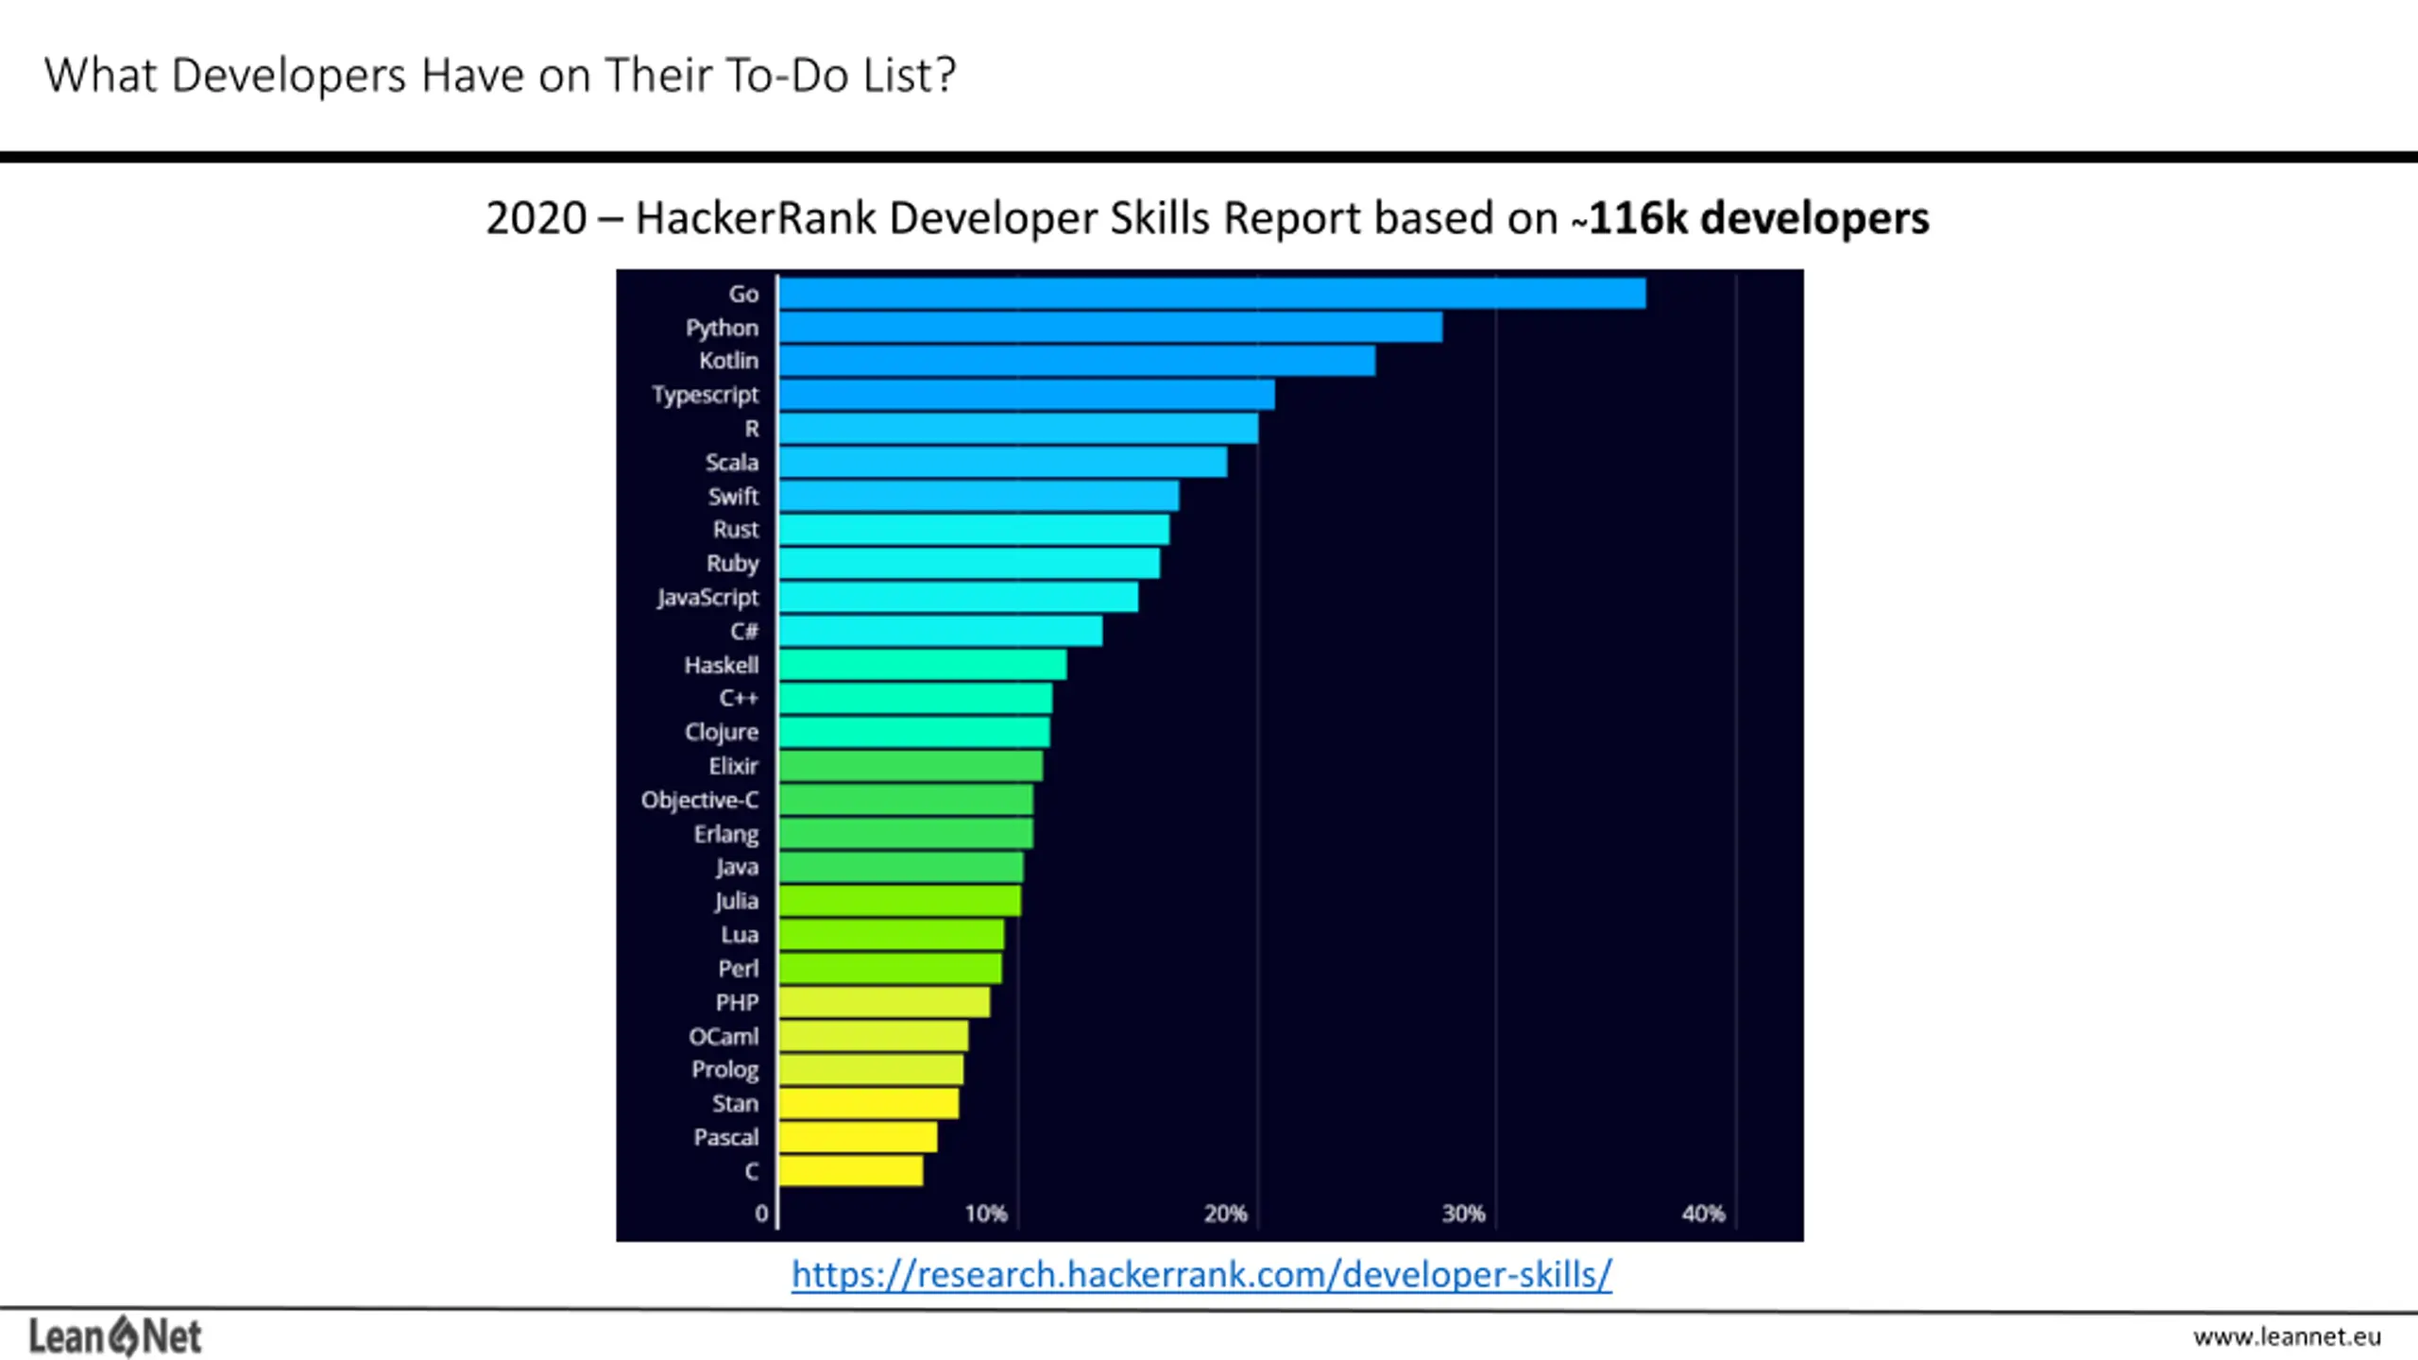Click the LeanNet logo in footer
Viewport: 2418px width, 1360px height.
pyautogui.click(x=115, y=1336)
